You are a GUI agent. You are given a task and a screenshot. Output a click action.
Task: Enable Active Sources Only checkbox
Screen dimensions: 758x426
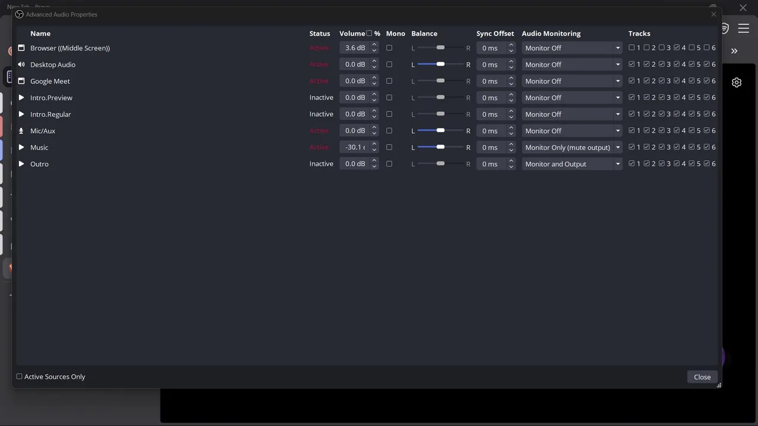[x=20, y=376]
